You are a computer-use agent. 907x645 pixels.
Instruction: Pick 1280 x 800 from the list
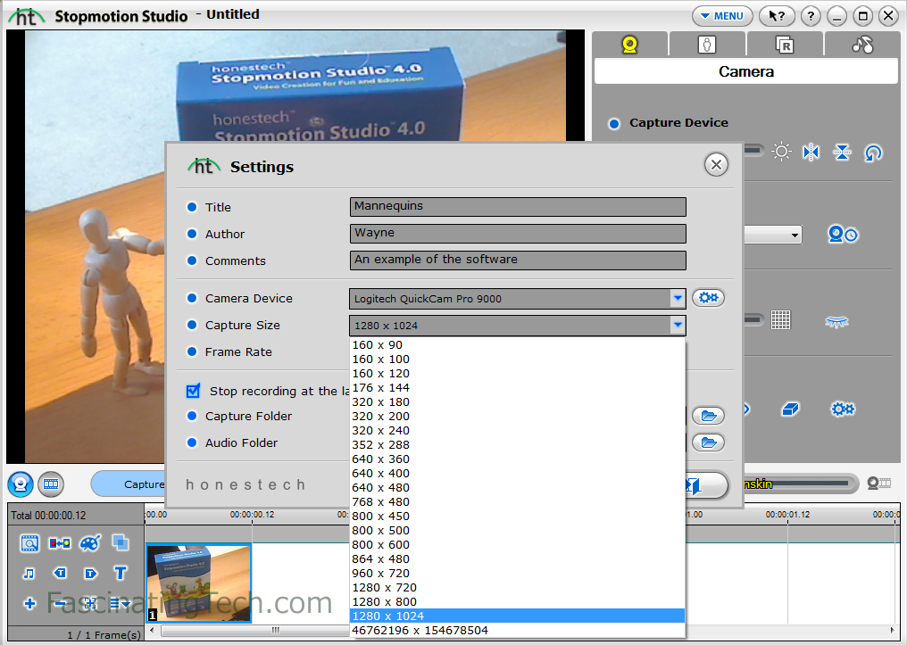point(518,601)
